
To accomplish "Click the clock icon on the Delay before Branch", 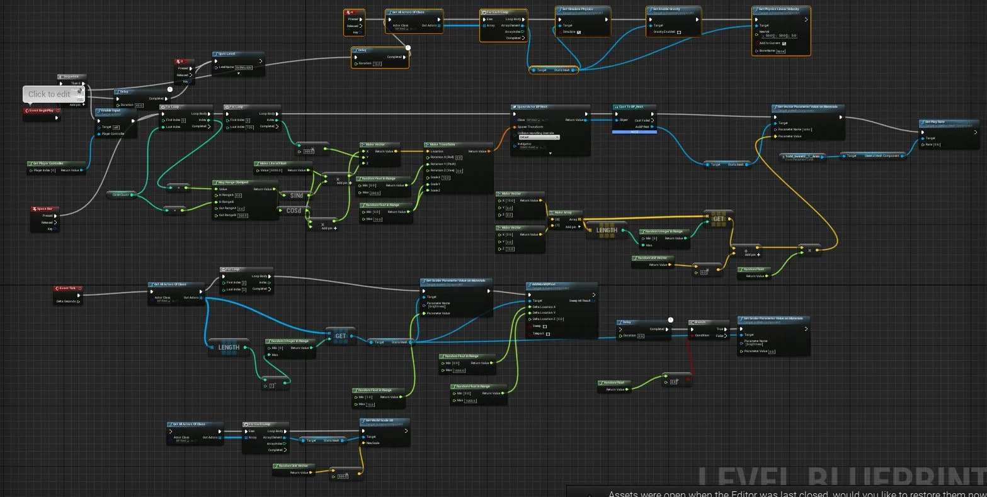I will [670, 320].
